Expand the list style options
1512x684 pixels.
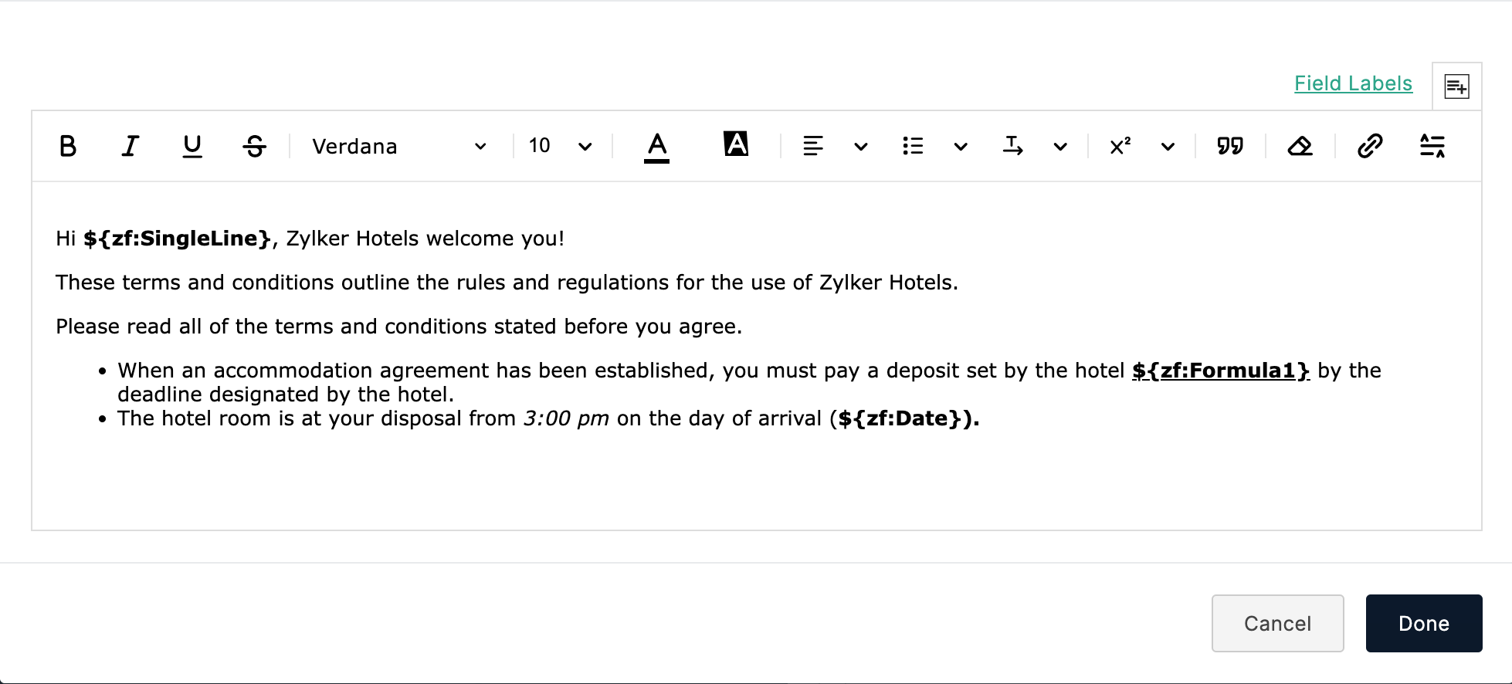(961, 146)
